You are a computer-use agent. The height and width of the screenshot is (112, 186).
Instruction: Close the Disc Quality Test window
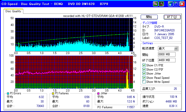pyautogui.click(x=182, y=4)
